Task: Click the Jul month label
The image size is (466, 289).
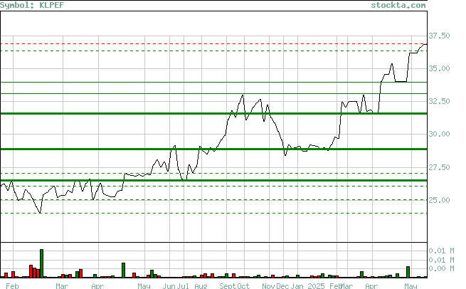Action: pos(183,286)
